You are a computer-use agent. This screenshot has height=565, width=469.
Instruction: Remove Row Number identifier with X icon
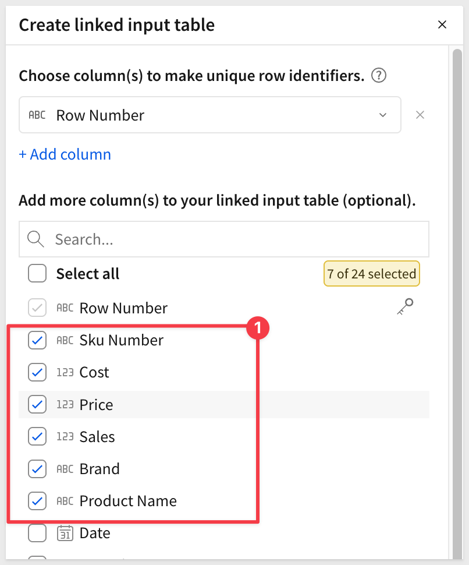click(420, 115)
